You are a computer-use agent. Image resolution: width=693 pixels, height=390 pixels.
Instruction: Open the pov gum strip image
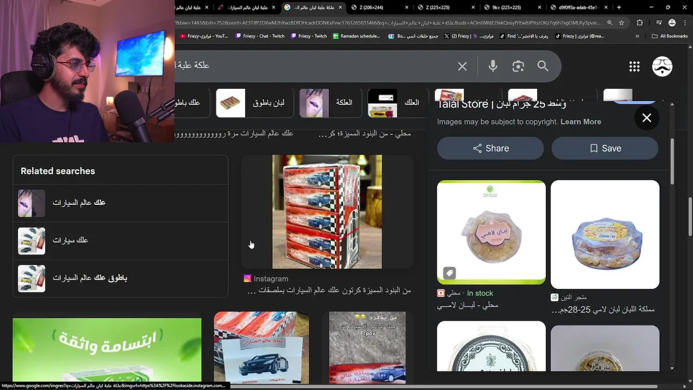click(367, 348)
